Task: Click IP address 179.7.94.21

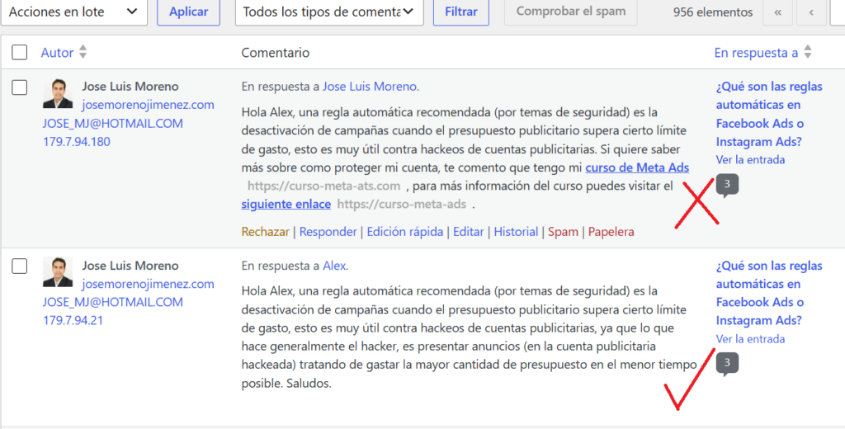Action: 73,321
